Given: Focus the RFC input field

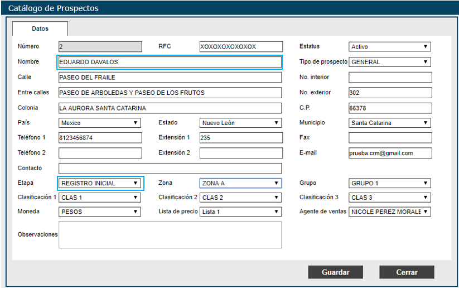Looking at the screenshot, I should [x=240, y=47].
